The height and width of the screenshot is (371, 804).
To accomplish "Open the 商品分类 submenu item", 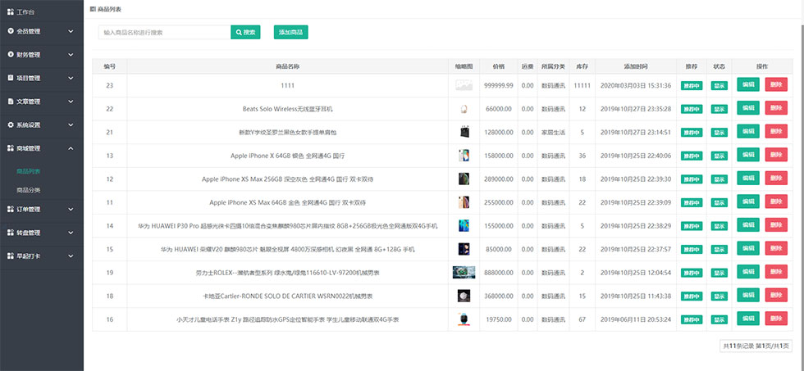I will click(x=28, y=190).
